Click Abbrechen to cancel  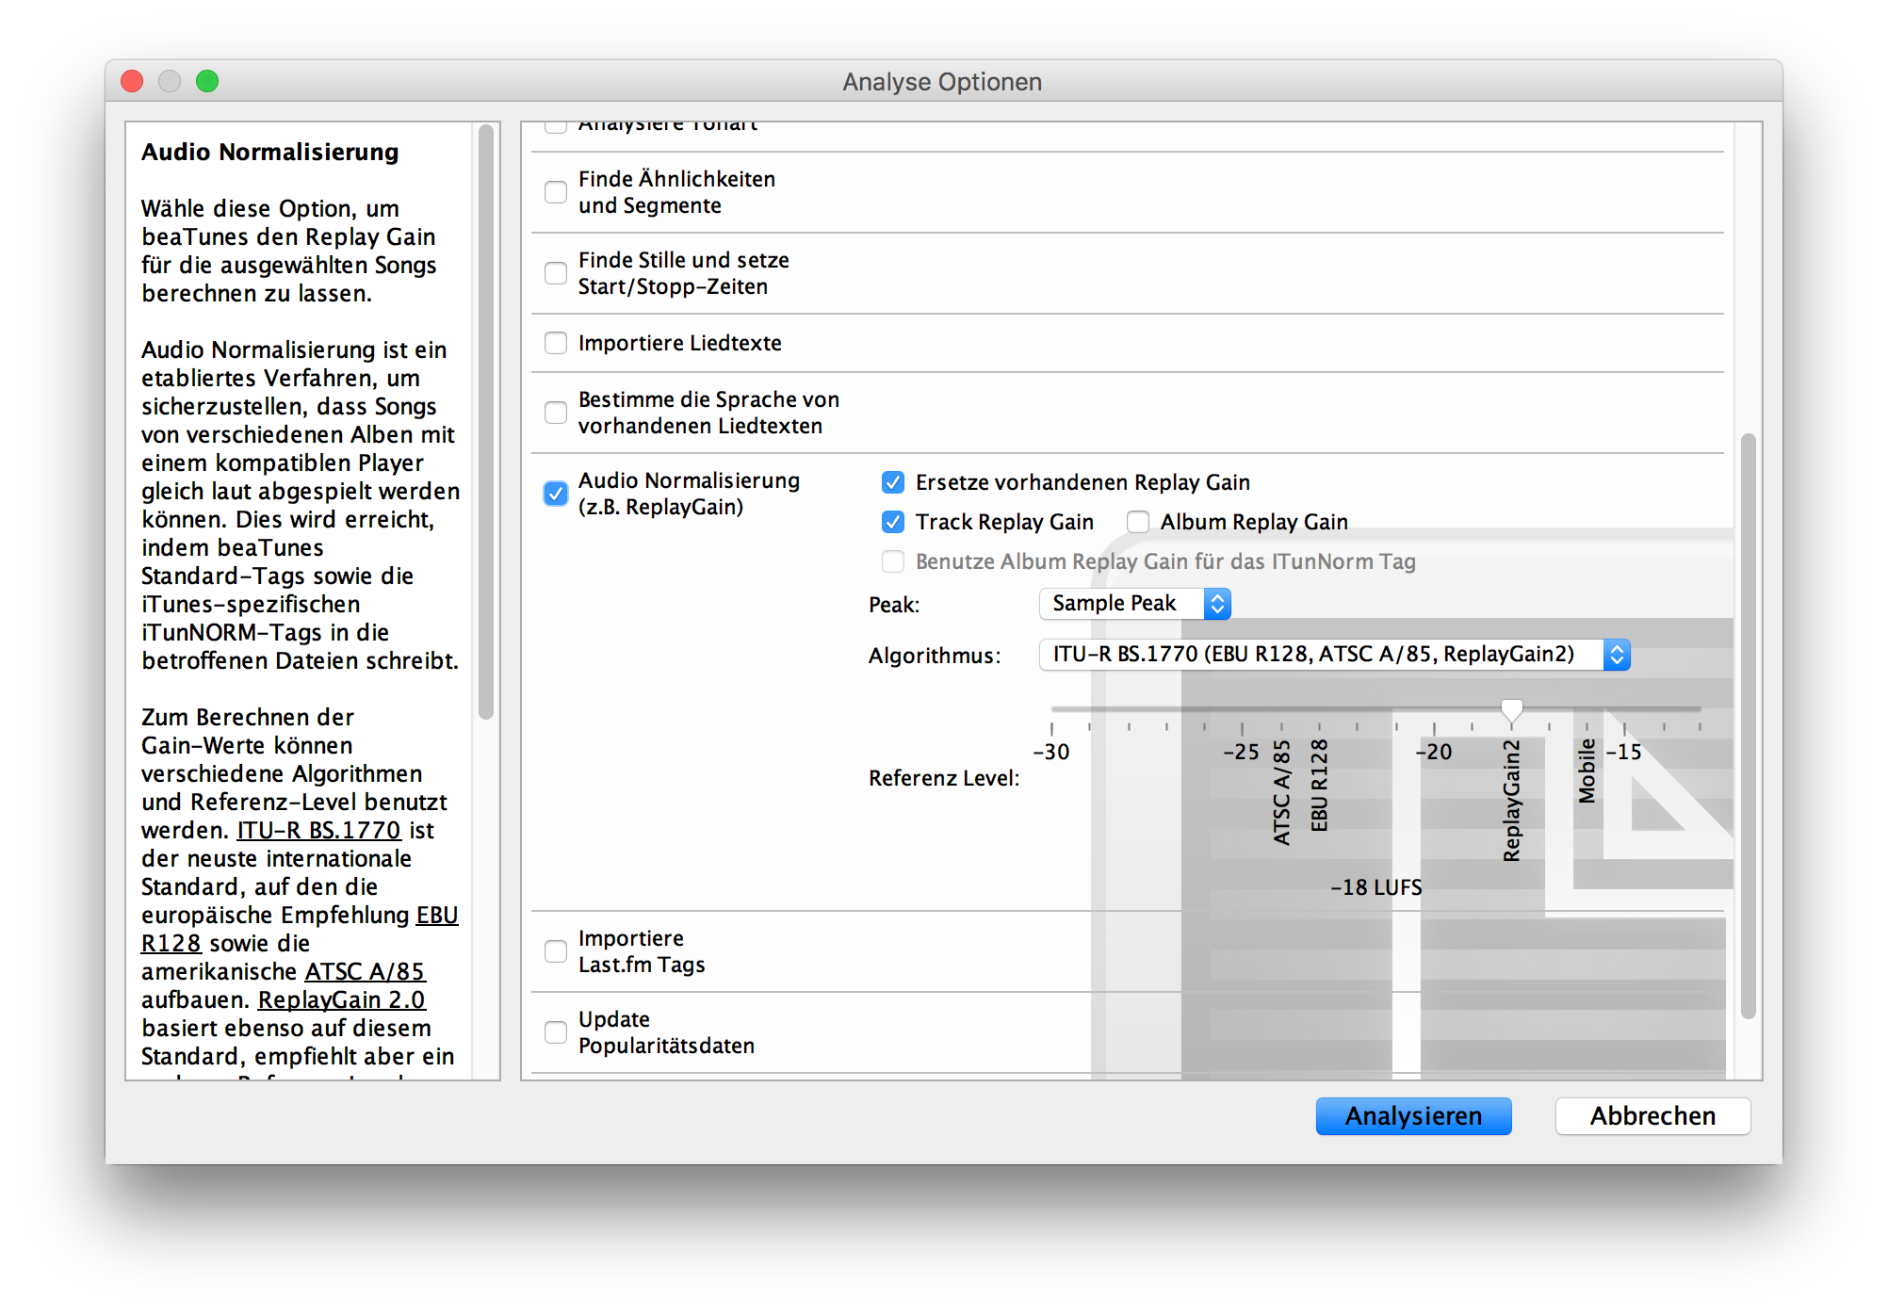tap(1652, 1115)
